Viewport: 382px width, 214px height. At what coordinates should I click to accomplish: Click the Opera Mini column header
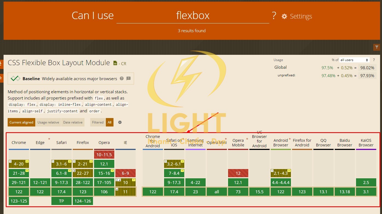217,143
